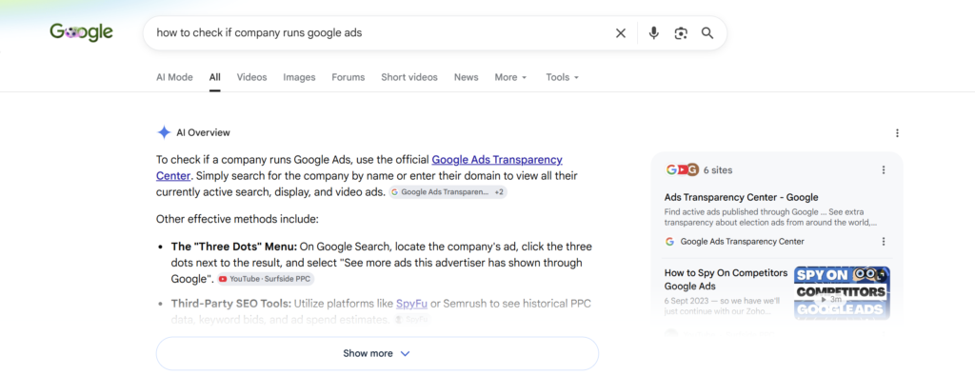
Task: Clear the search query with X icon
Action: 621,33
